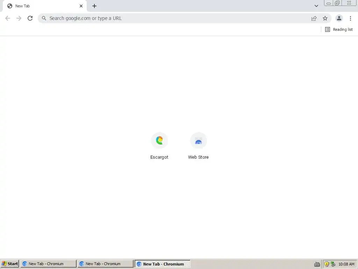Screen dimensions: 358x269
Task: Close the Chromium window
Action: (349, 3)
